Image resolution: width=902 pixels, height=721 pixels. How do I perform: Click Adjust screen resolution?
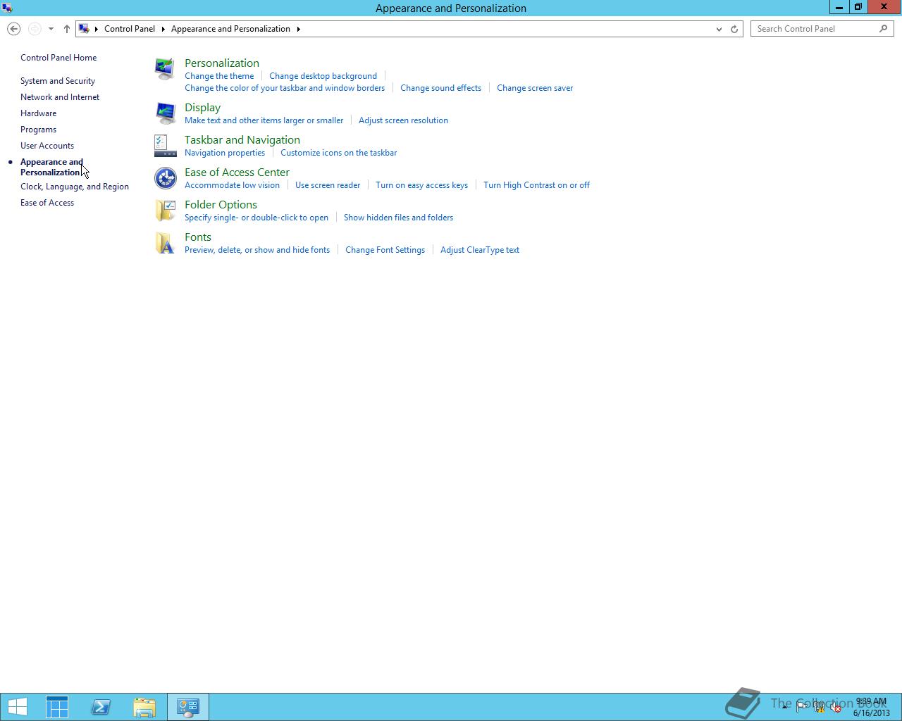pos(403,120)
